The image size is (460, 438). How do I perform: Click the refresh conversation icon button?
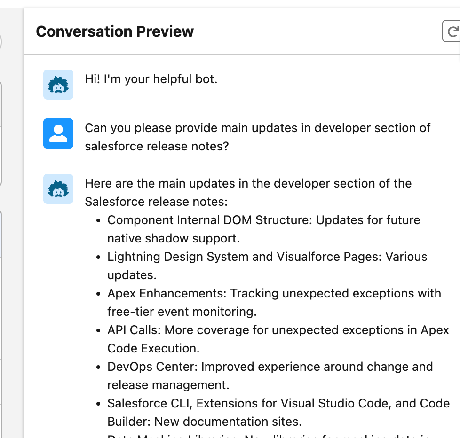point(452,31)
